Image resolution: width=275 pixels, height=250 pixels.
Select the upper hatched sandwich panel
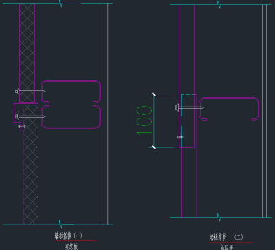point(27,53)
